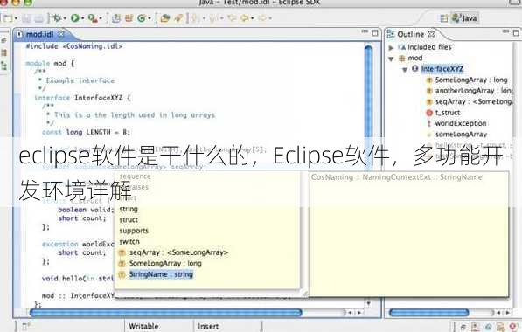The width and height of the screenshot is (522, 332).
Task: Click the New Java Class icon
Action: [142, 18]
